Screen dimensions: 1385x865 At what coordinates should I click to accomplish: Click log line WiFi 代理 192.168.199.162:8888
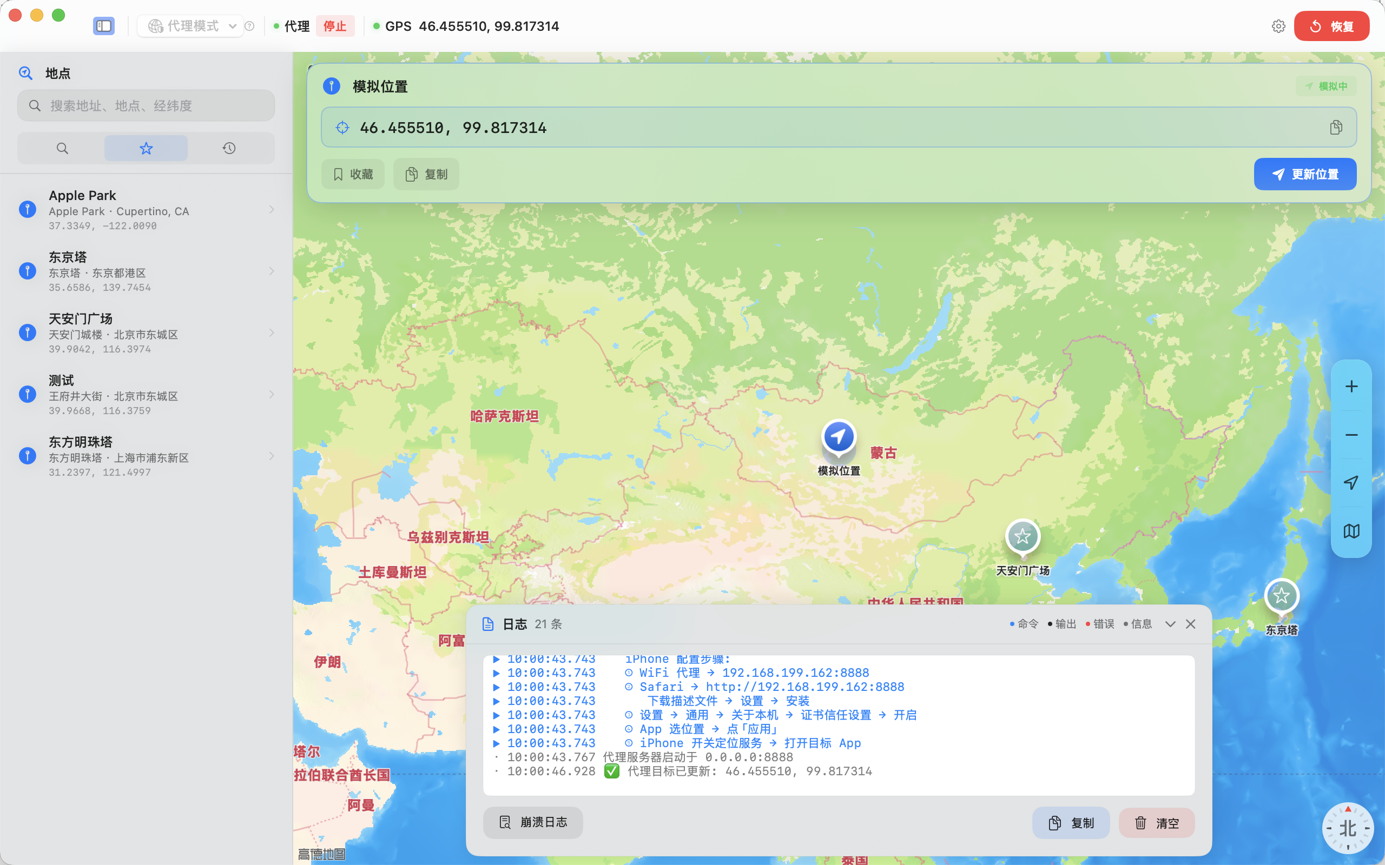(x=681, y=673)
